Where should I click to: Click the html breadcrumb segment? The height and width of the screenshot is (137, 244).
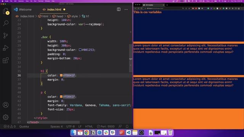click(43, 16)
